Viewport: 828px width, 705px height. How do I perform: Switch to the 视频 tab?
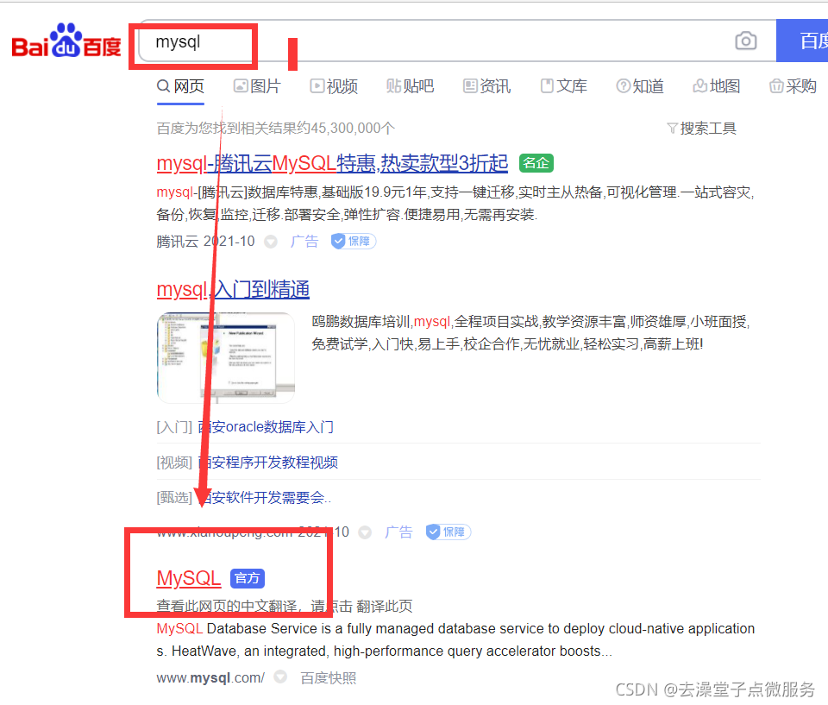[334, 86]
